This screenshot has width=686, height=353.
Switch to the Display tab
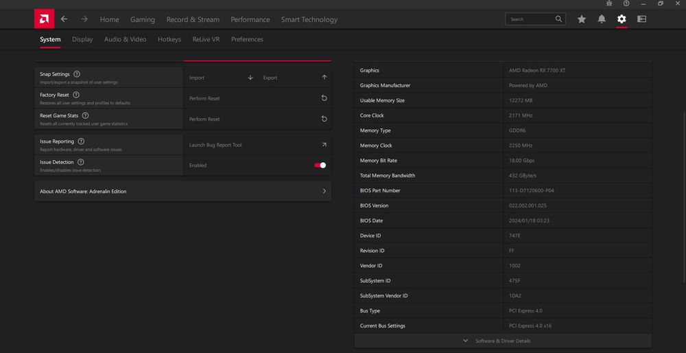pyautogui.click(x=82, y=40)
